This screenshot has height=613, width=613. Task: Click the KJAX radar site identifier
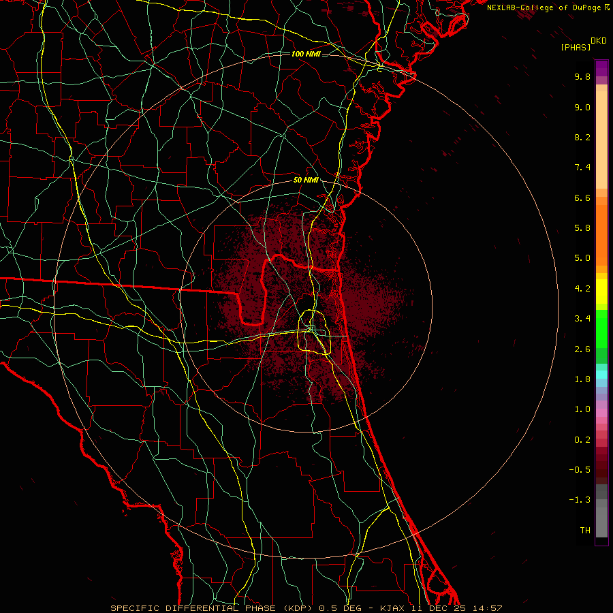(x=392, y=608)
